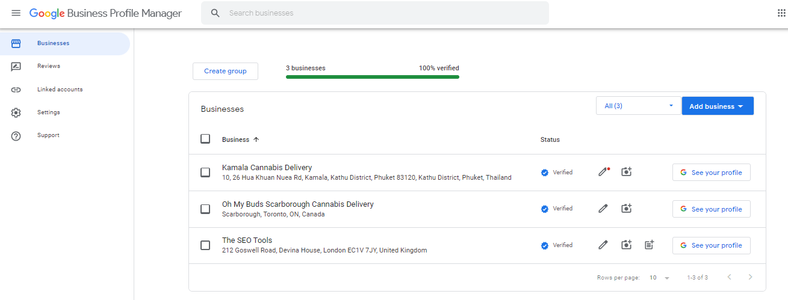This screenshot has width=788, height=300.
Task: Go to Reviews in sidebar
Action: (49, 66)
